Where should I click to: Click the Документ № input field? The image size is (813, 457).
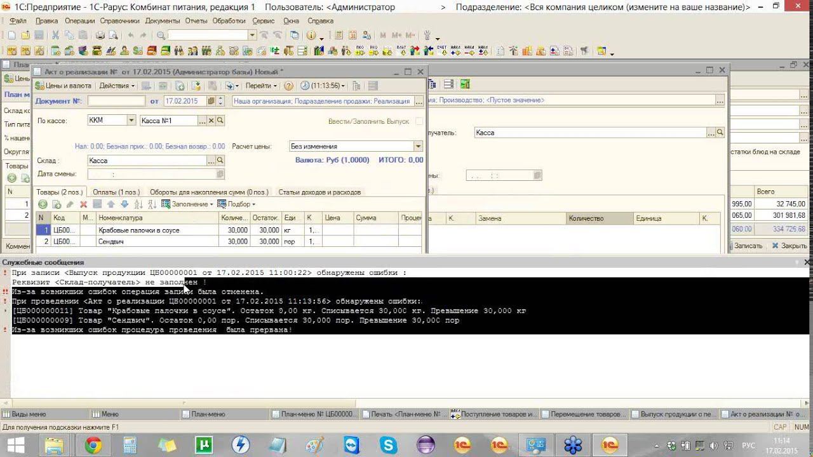click(x=116, y=101)
